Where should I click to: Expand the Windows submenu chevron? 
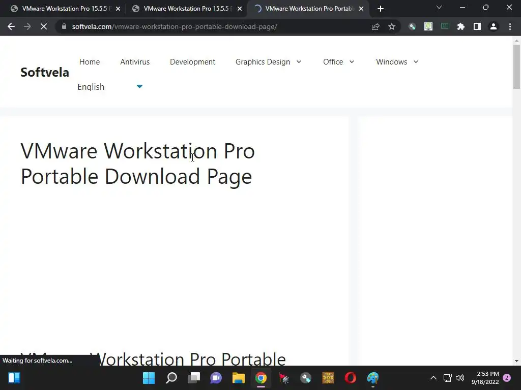416,61
